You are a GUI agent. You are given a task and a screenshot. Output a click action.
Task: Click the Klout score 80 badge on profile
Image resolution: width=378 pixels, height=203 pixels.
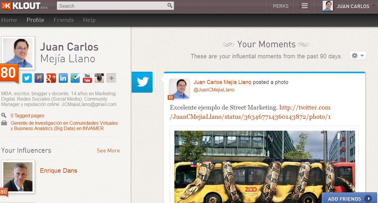click(9, 73)
